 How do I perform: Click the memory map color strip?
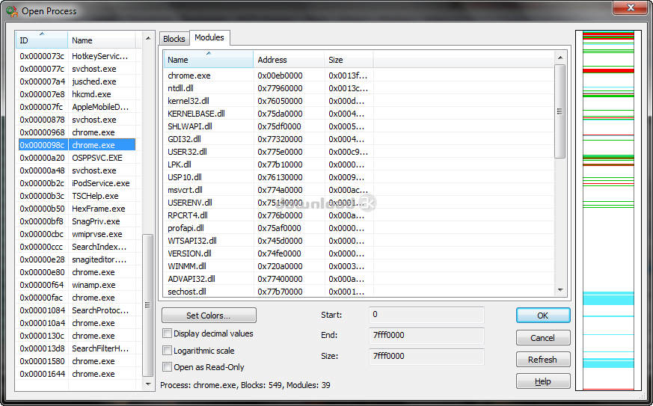tap(608, 209)
